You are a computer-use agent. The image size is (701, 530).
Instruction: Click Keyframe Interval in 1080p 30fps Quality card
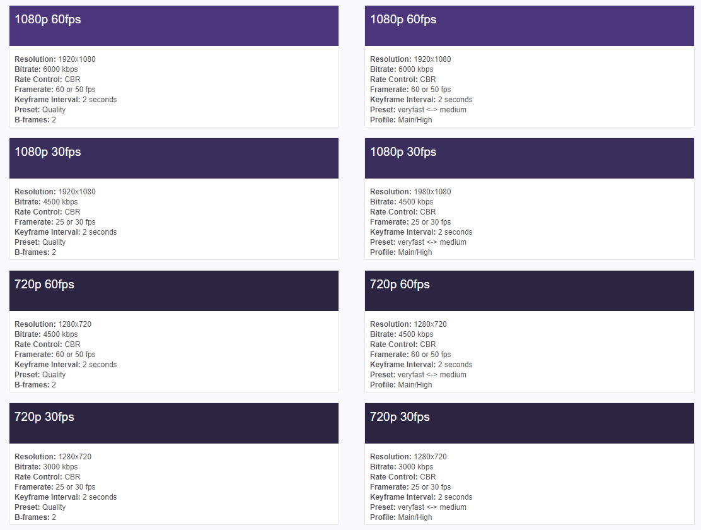[66, 232]
